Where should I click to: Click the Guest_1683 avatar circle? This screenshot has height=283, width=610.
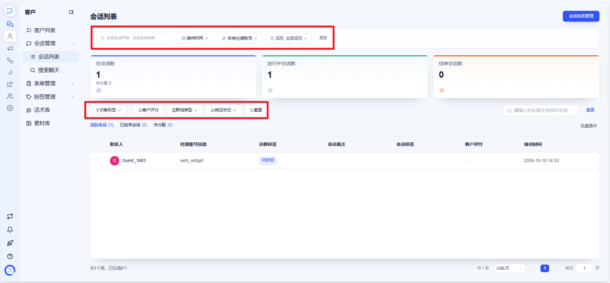[x=114, y=161]
